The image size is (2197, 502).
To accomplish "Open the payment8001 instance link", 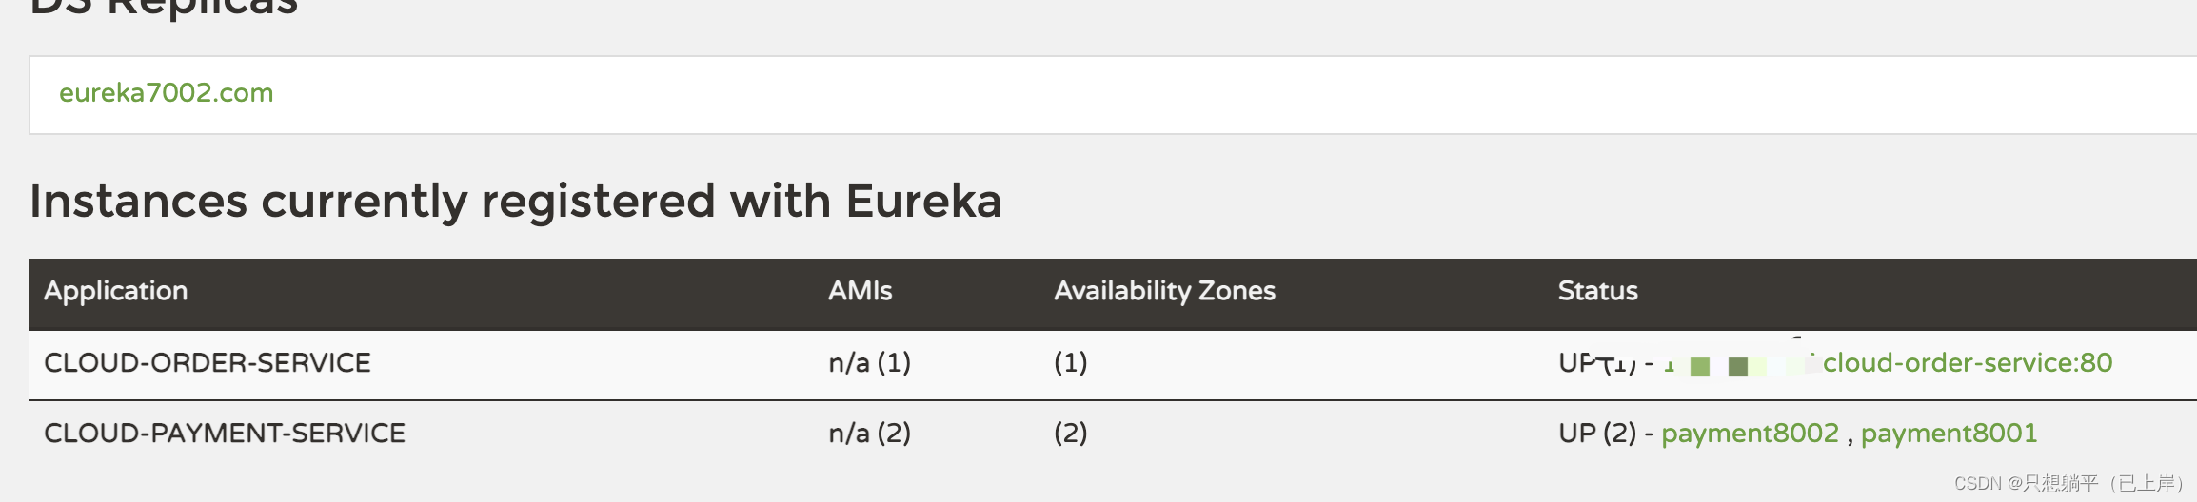I will tap(1949, 434).
